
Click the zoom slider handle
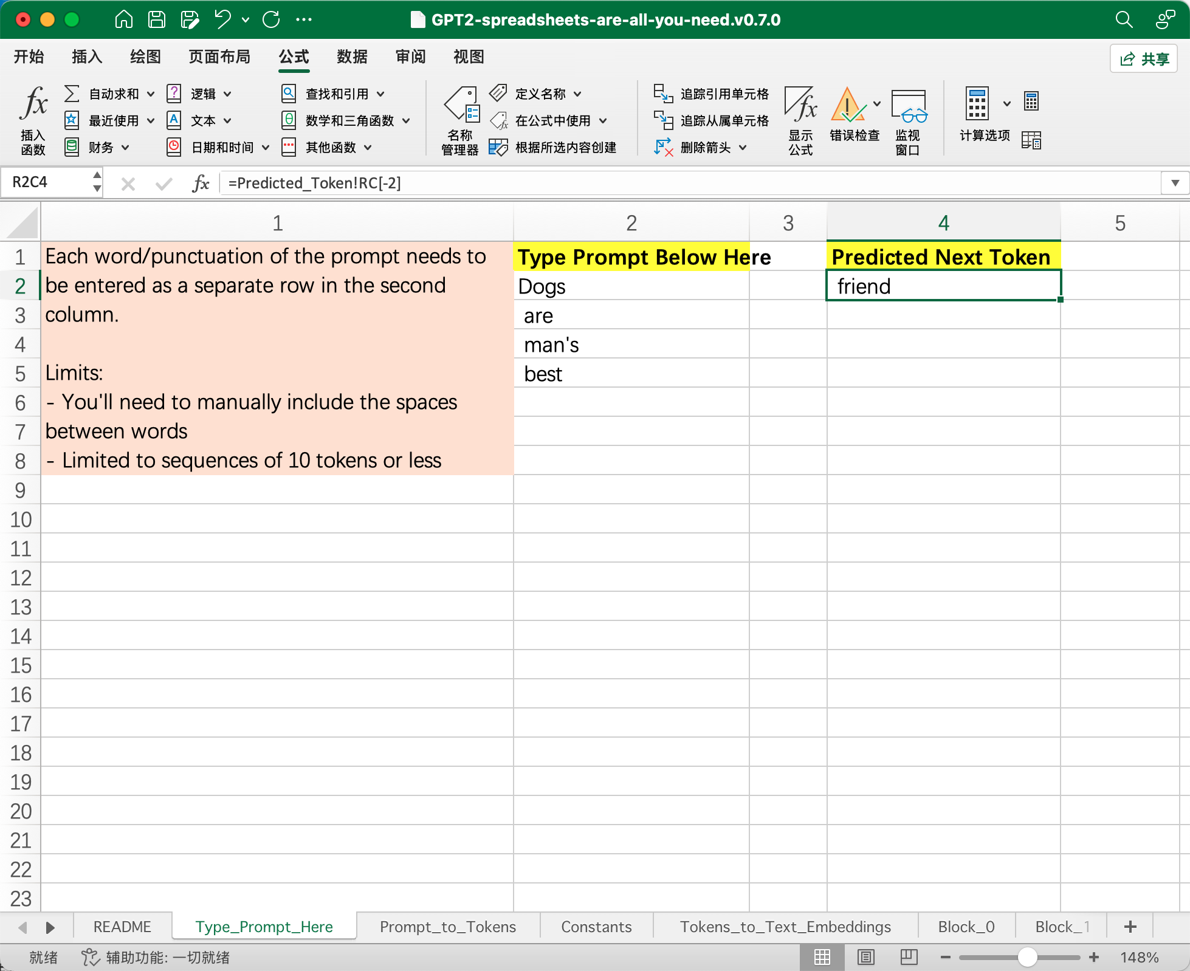coord(1027,958)
